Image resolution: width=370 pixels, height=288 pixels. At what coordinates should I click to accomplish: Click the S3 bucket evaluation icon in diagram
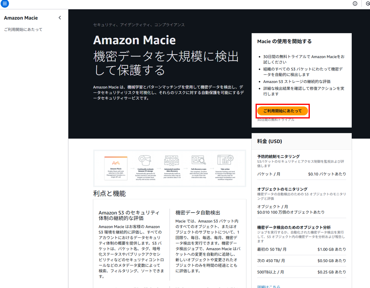145,160
